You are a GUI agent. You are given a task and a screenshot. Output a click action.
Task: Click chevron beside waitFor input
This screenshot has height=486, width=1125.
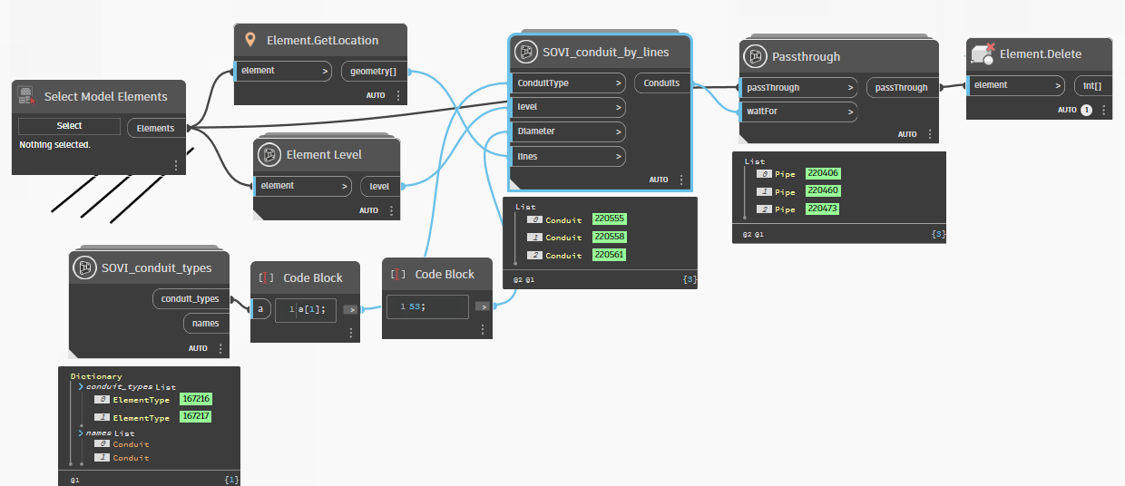click(850, 112)
